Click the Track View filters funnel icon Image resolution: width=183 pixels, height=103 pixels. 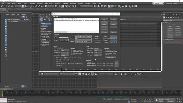pos(49,20)
